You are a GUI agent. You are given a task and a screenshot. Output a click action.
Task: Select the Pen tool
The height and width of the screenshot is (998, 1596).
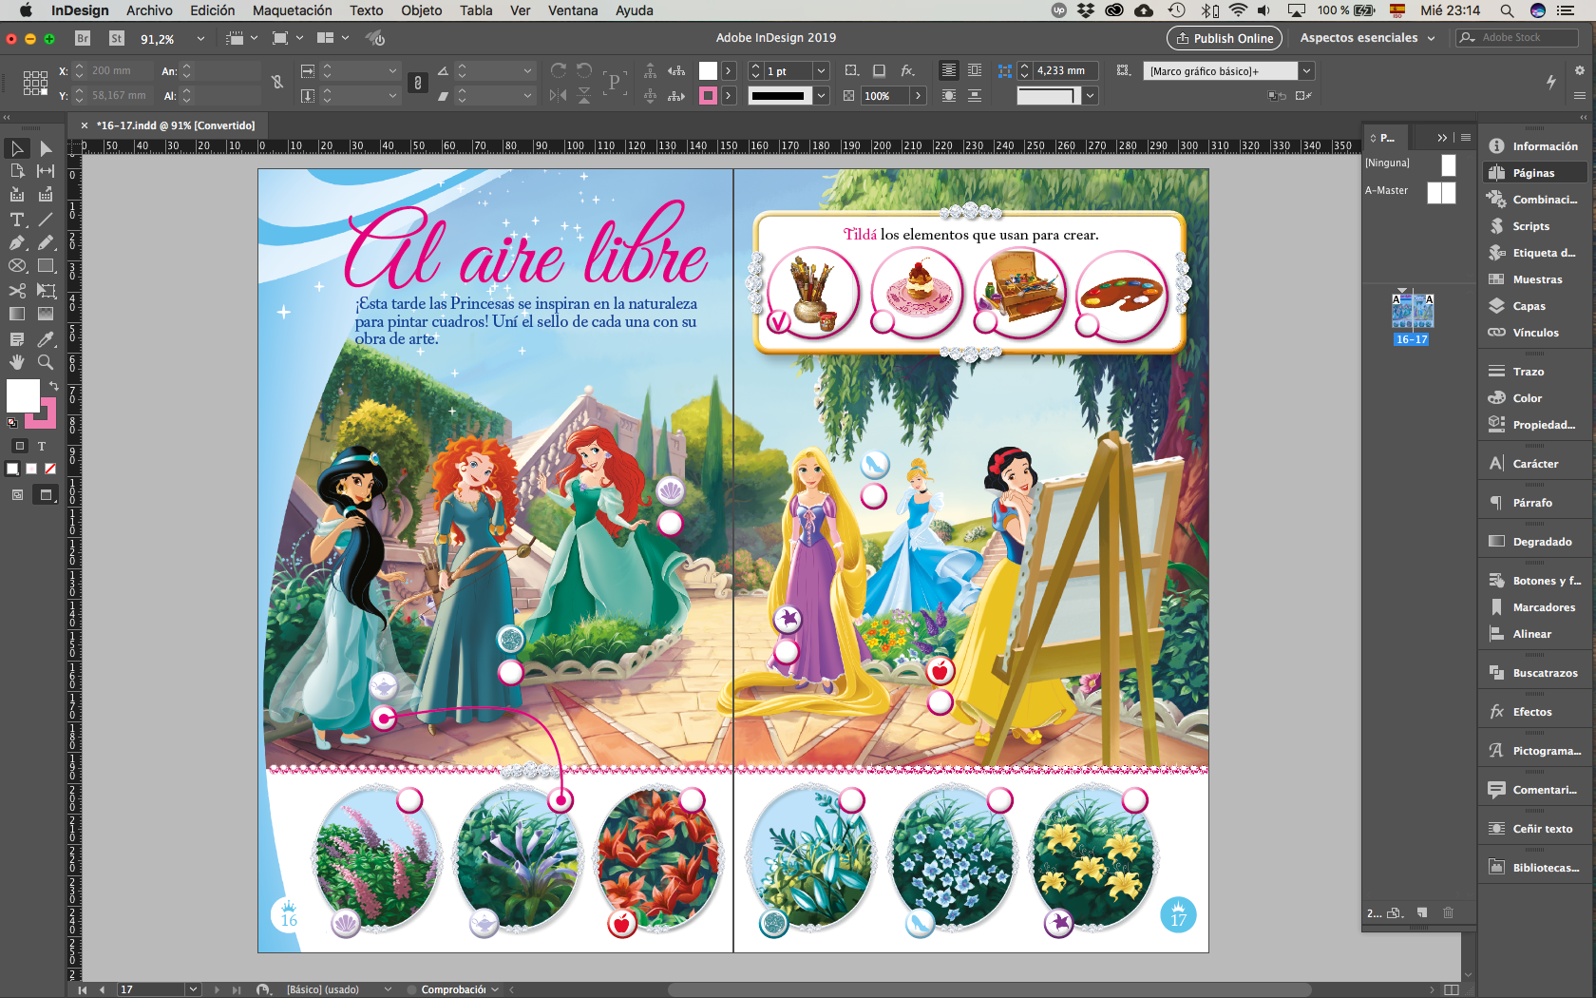[x=17, y=242]
